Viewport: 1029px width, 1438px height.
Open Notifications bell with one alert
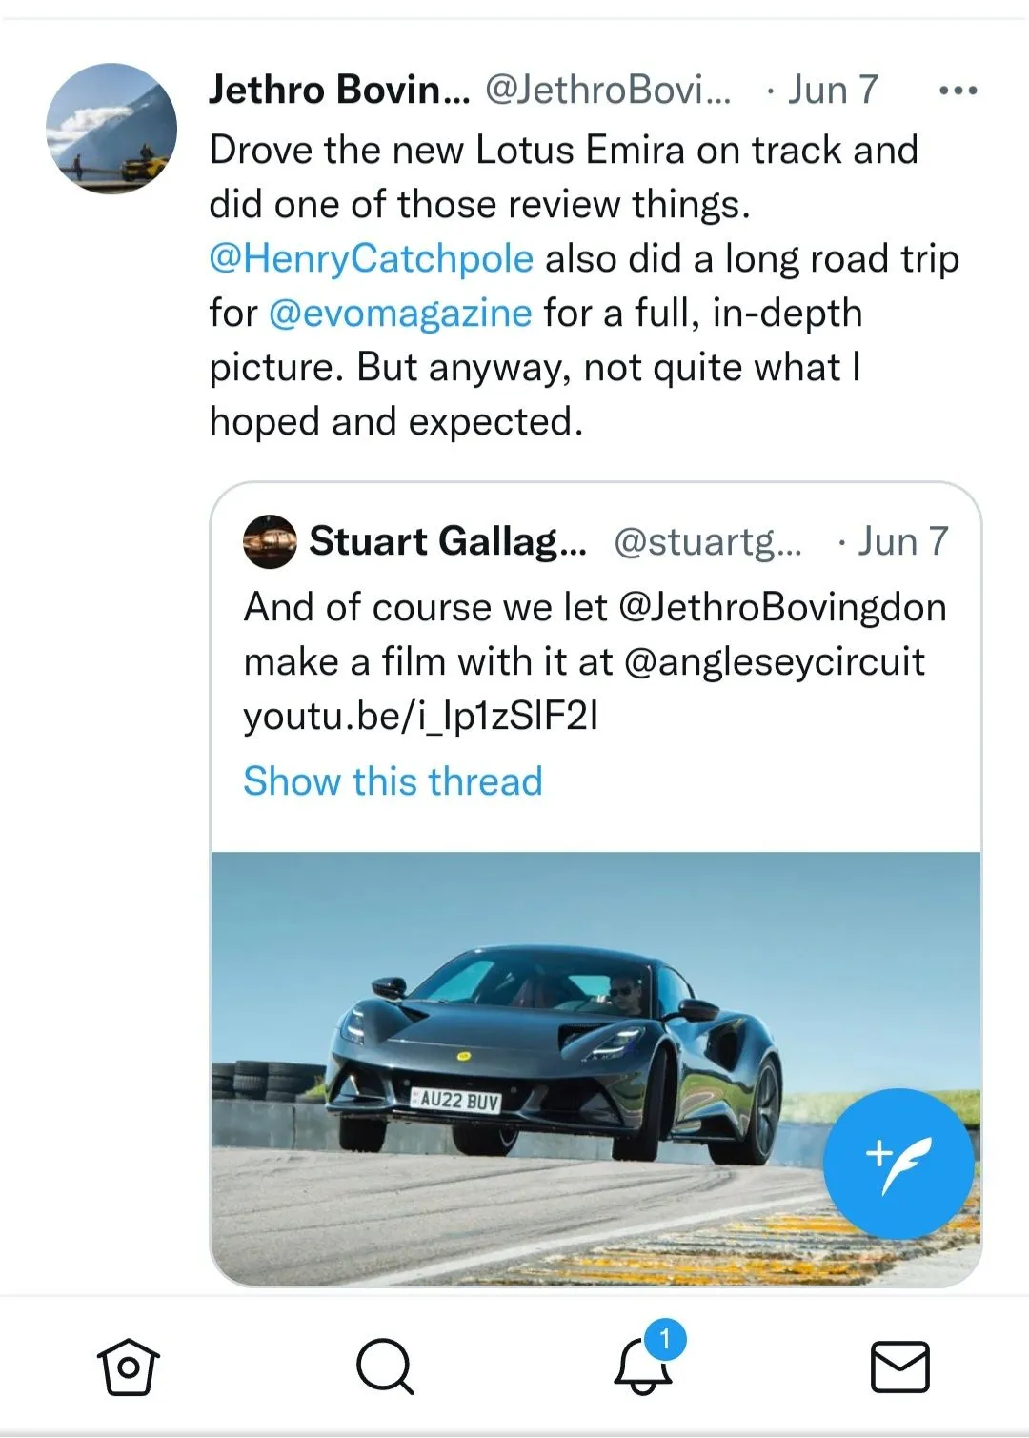click(x=644, y=1366)
